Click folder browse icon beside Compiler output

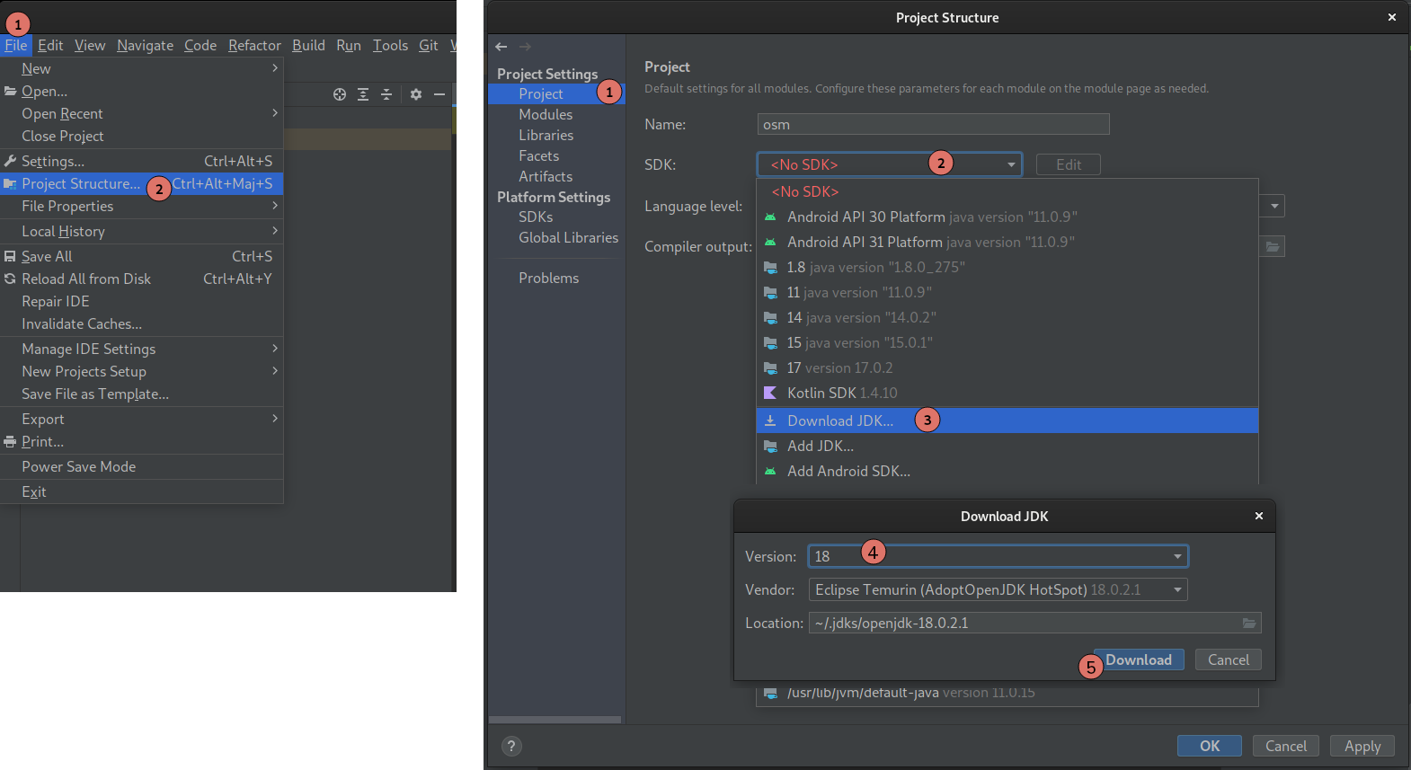tap(1273, 246)
